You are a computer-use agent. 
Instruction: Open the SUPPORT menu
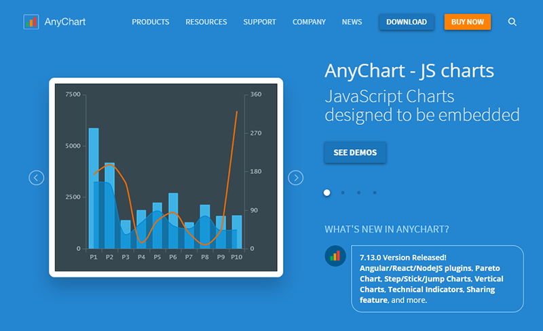(x=259, y=22)
